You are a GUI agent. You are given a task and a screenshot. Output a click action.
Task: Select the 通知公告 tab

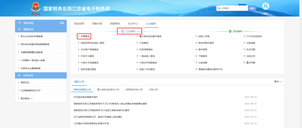click(x=79, y=82)
